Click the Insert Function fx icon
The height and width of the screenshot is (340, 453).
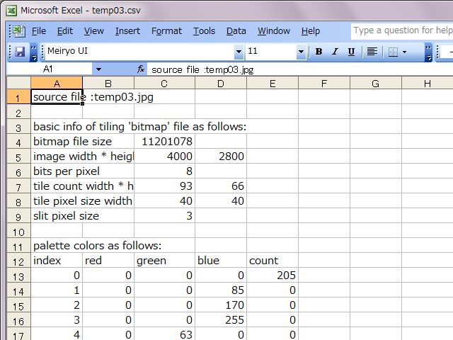click(x=141, y=69)
